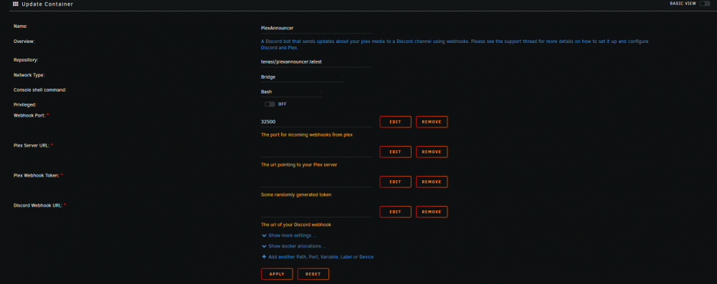Screen dimensions: 717x284
Task: Click the plus icon to add another Path
Action: pyautogui.click(x=264, y=257)
